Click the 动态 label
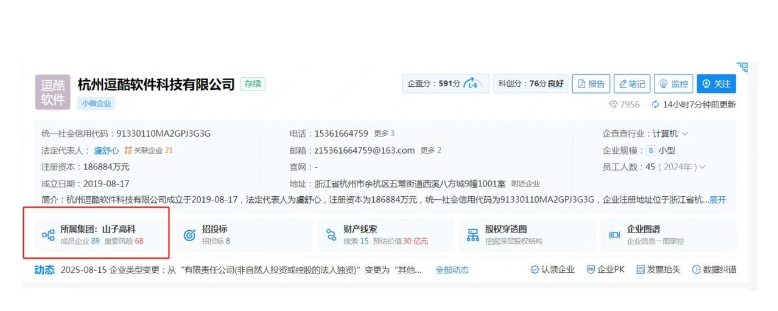Viewport: 778px width, 311px height. click(x=44, y=270)
